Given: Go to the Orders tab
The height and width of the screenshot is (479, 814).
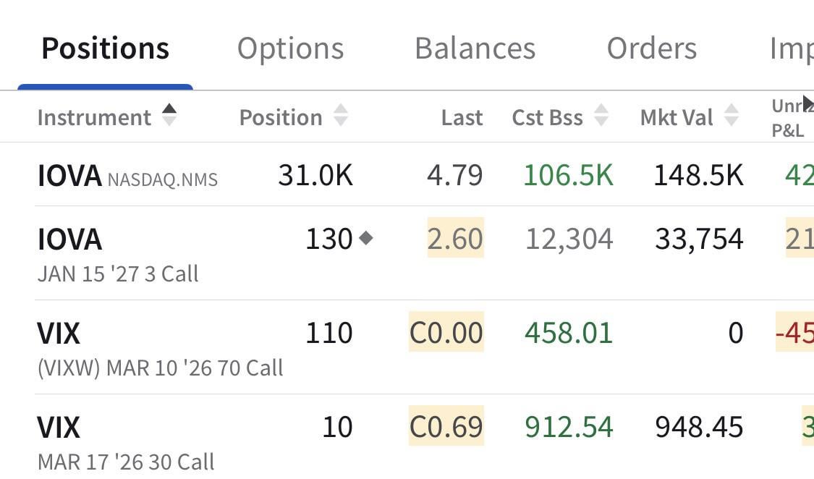Looking at the screenshot, I should pyautogui.click(x=651, y=48).
